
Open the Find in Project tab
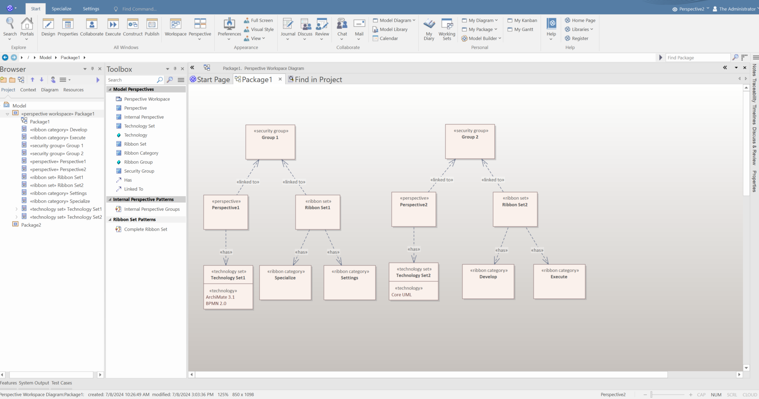(x=315, y=79)
